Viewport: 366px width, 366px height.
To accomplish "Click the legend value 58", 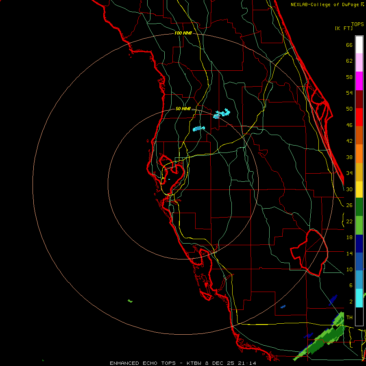I will 349,77.
